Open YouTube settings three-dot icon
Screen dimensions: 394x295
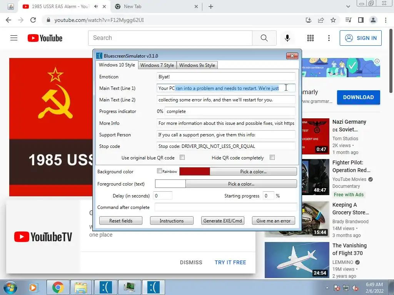click(329, 38)
